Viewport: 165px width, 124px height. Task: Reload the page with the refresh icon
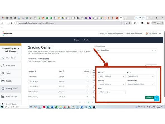click(11, 23)
